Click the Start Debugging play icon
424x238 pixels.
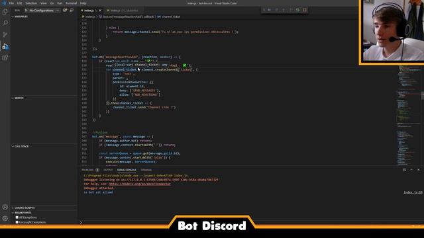(26, 11)
